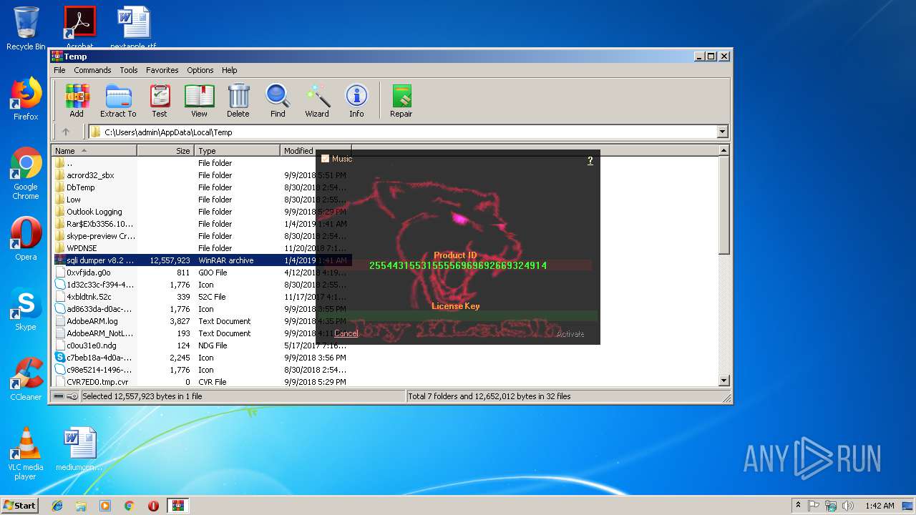Click the Repair toolbar icon
The image size is (916, 515).
click(401, 100)
